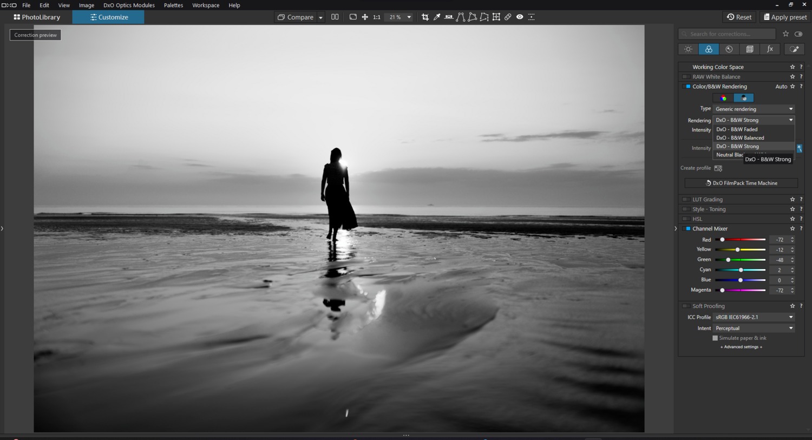Click the DxO FilmPack Time Machine button
This screenshot has height=440, width=812.
tap(741, 183)
